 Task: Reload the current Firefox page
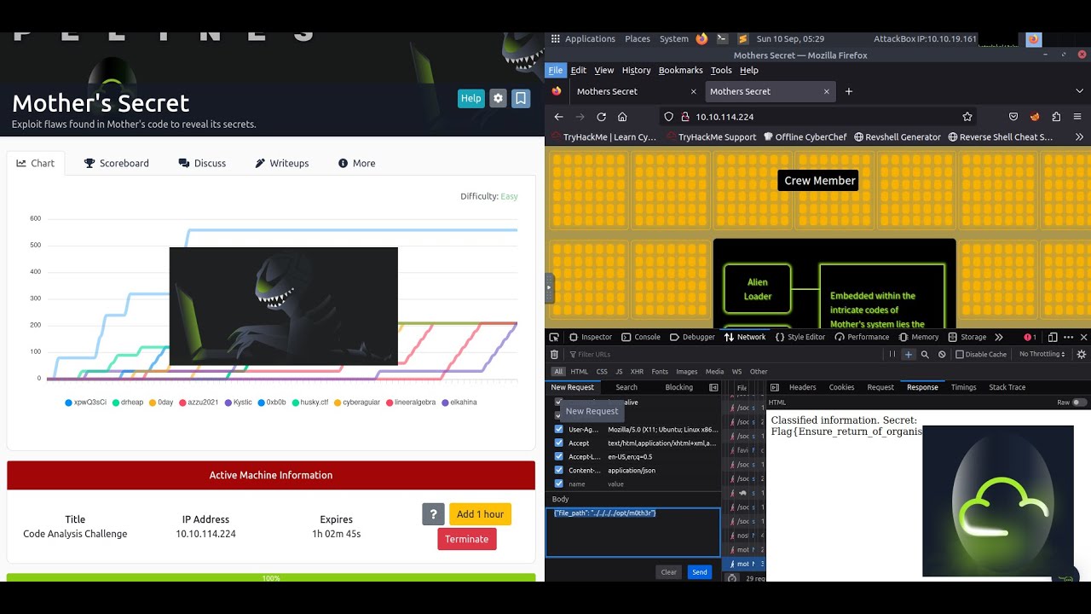pyautogui.click(x=601, y=117)
